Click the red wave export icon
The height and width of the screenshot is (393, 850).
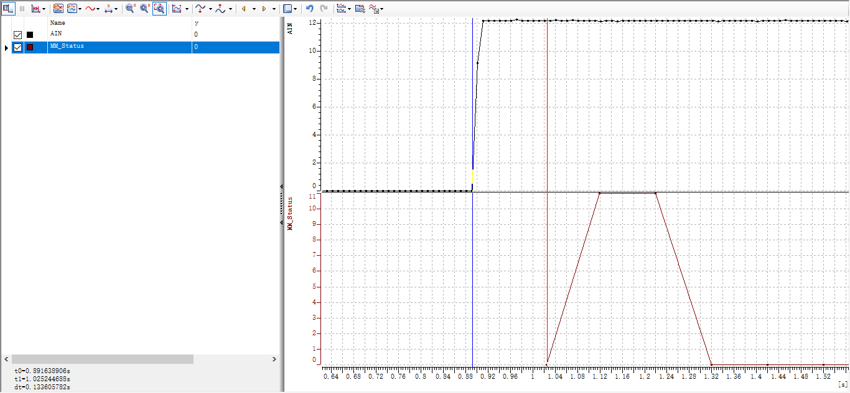[x=374, y=9]
